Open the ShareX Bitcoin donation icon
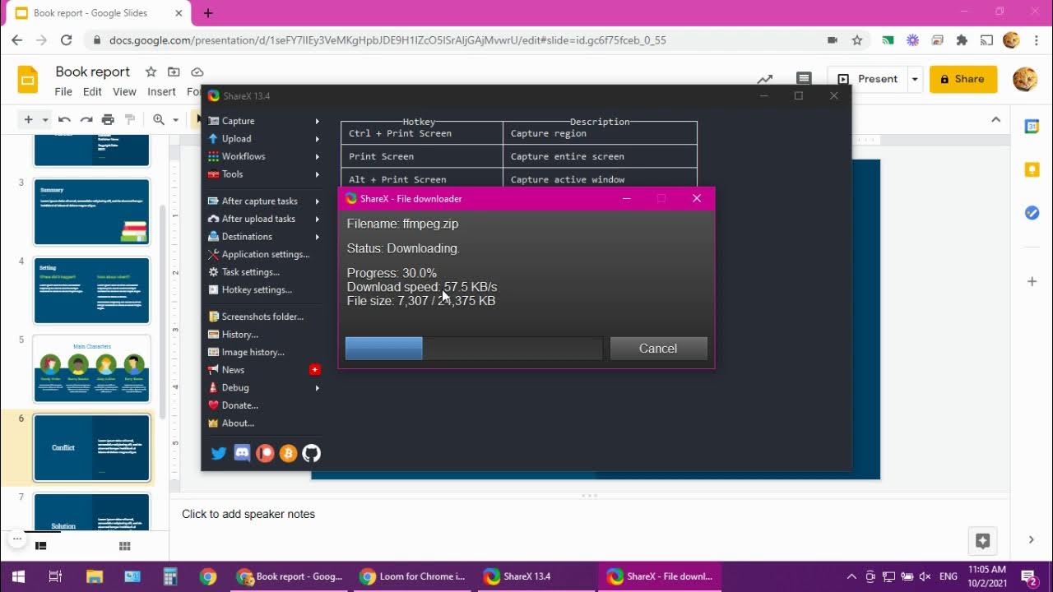 click(288, 453)
